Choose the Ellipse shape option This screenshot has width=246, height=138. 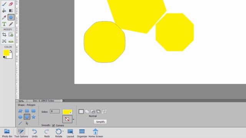tap(20, 117)
